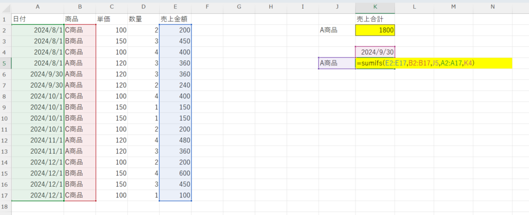The width and height of the screenshot is (529, 215).
Task: Select quantity cell D9
Action: [144, 107]
